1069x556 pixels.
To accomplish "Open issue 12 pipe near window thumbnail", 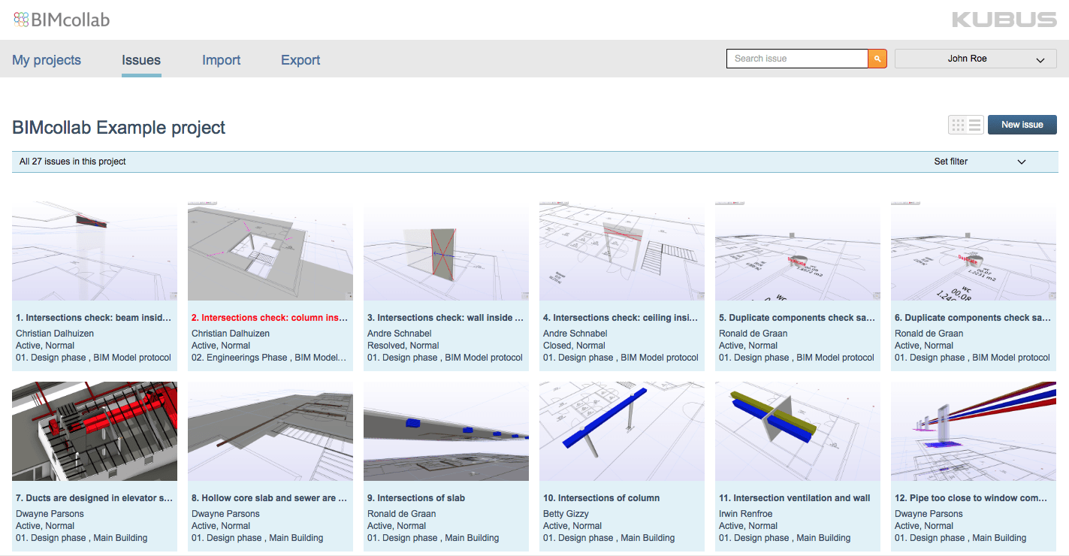I will pyautogui.click(x=974, y=431).
